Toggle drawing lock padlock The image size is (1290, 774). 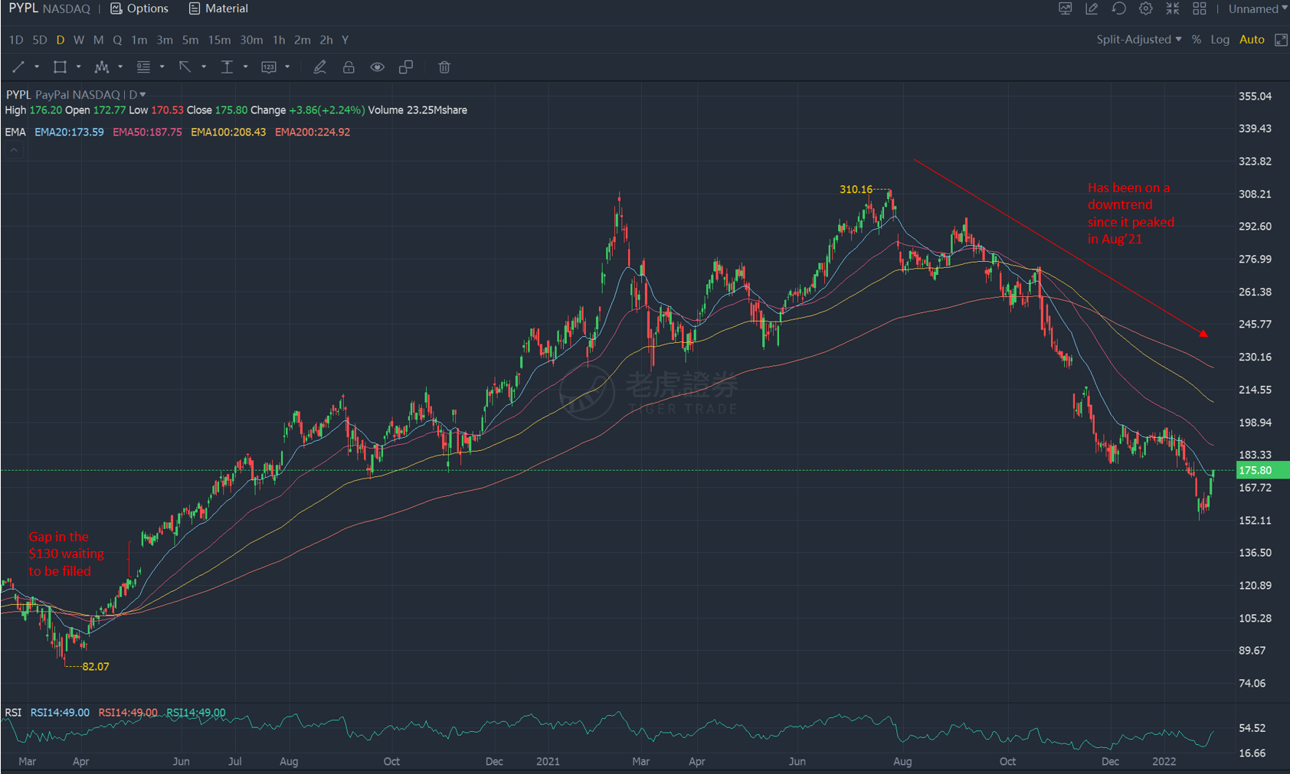[x=349, y=67]
